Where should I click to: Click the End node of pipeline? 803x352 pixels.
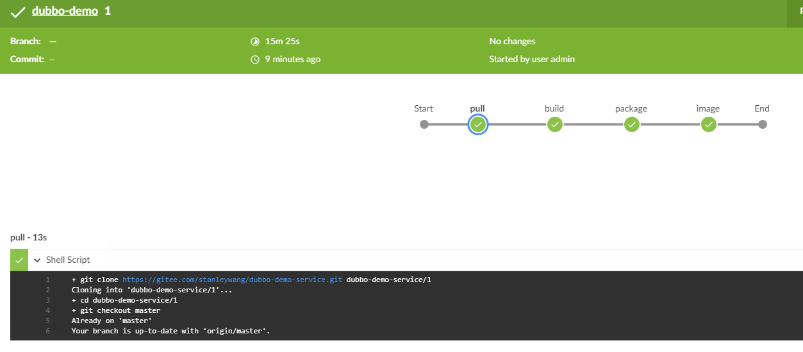point(762,124)
